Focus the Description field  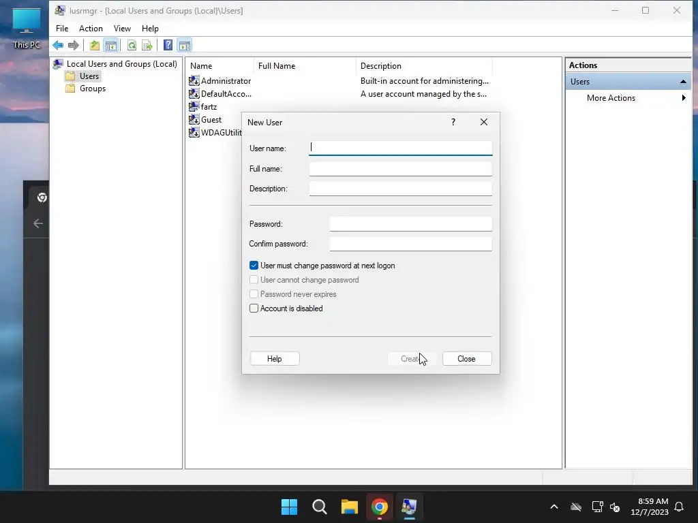click(x=401, y=189)
